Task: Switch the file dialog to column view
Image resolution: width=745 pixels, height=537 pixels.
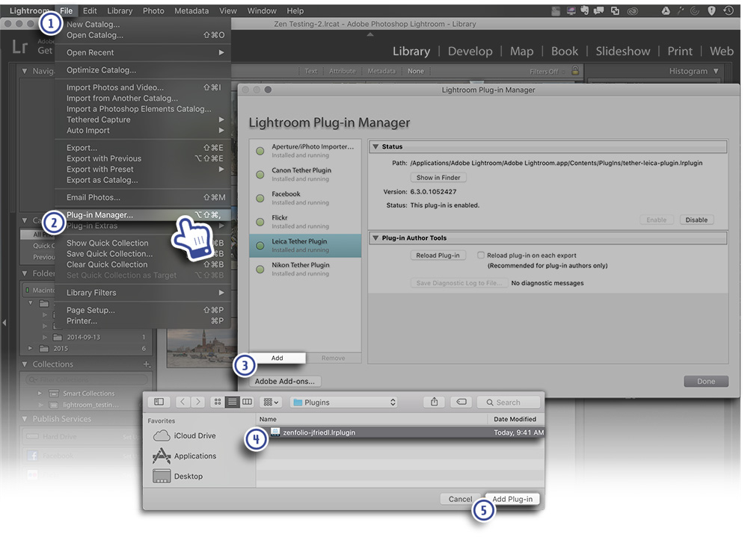Action: [x=248, y=402]
